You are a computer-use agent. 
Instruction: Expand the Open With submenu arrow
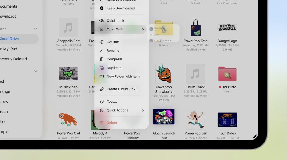pyautogui.click(x=143, y=29)
